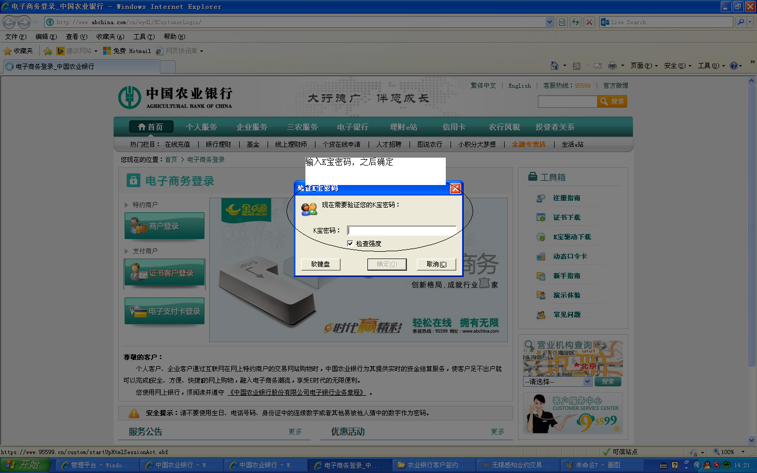The height and width of the screenshot is (473, 757).
Task: Open the 页面(P) dropdown menu
Action: 644,66
